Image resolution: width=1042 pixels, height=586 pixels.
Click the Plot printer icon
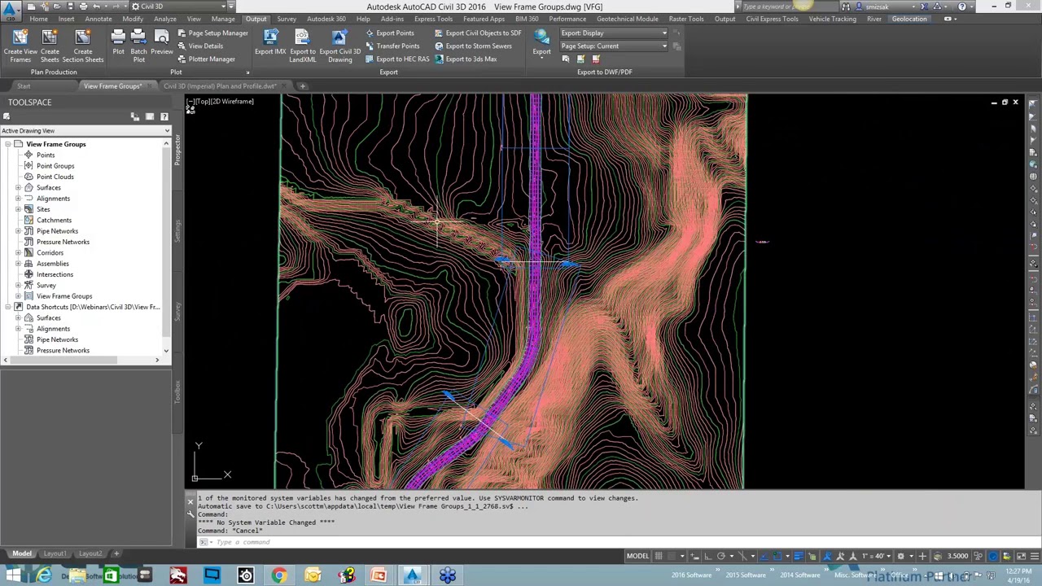(118, 37)
